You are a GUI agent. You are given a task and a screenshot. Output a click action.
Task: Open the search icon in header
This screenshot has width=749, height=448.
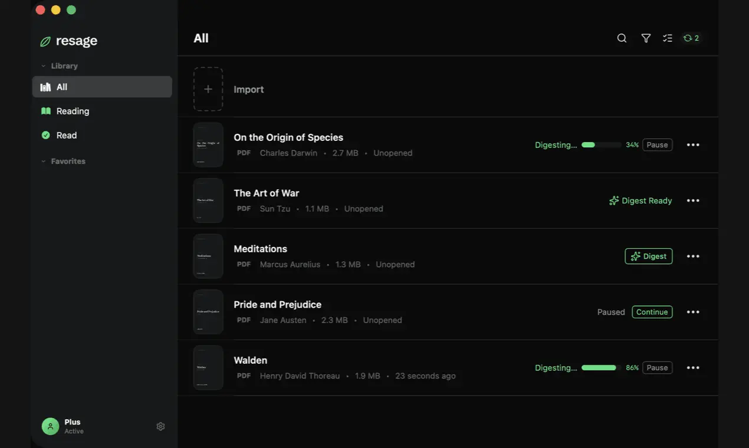coord(622,38)
